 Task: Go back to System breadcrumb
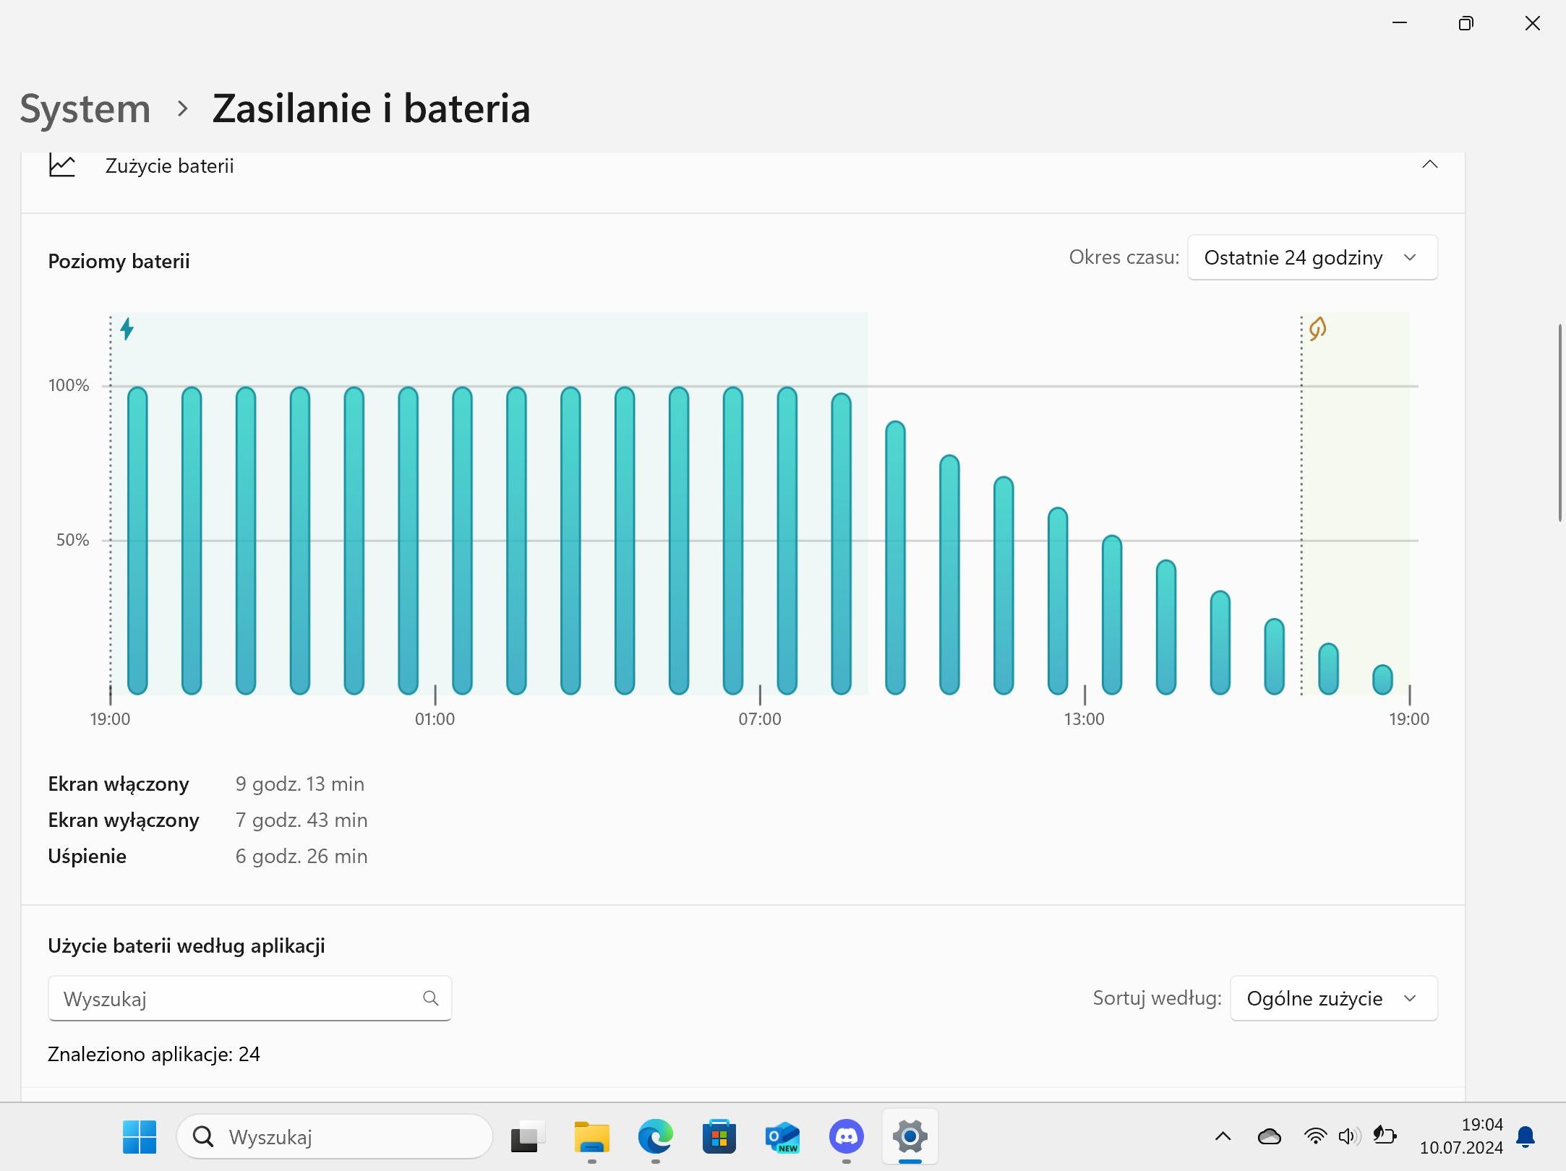coord(85,108)
